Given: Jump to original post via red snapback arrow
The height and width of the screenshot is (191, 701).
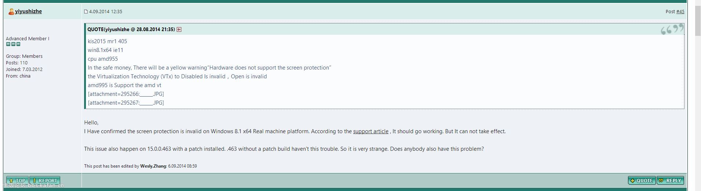Looking at the screenshot, I should click(179, 30).
